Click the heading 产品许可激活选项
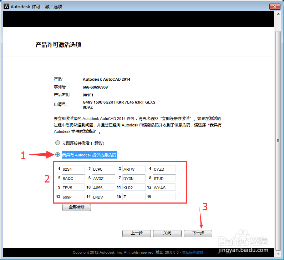284x260 pixels. click(x=58, y=45)
